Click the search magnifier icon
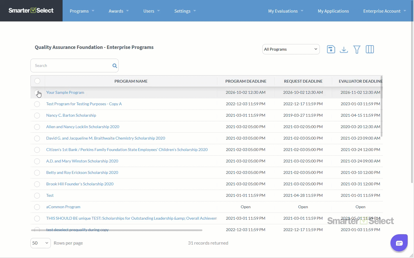Viewport: 414px width, 258px height. click(x=115, y=66)
